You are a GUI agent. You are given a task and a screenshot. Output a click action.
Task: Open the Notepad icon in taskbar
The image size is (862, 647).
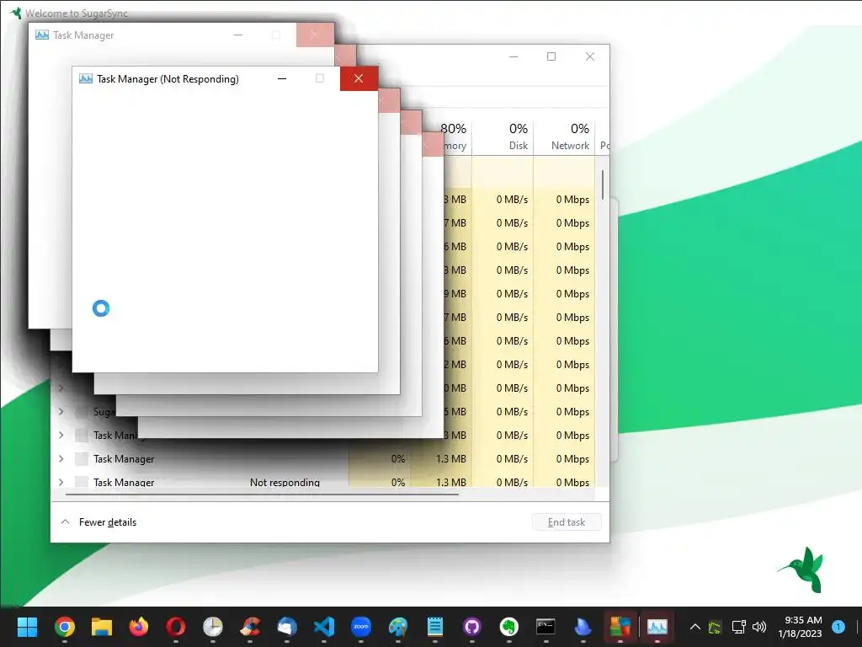pyautogui.click(x=435, y=627)
